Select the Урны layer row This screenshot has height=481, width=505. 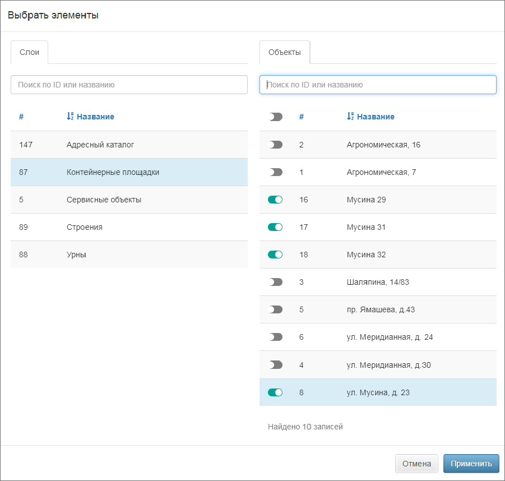129,255
